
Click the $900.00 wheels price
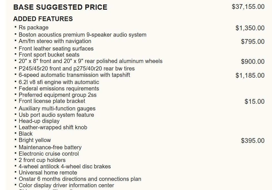253,62
